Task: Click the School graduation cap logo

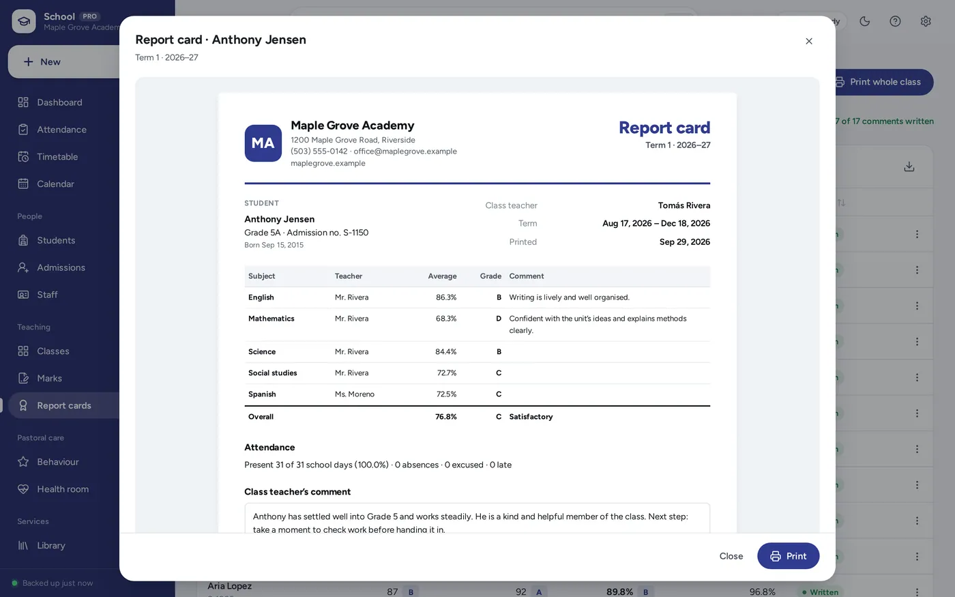Action: [24, 21]
